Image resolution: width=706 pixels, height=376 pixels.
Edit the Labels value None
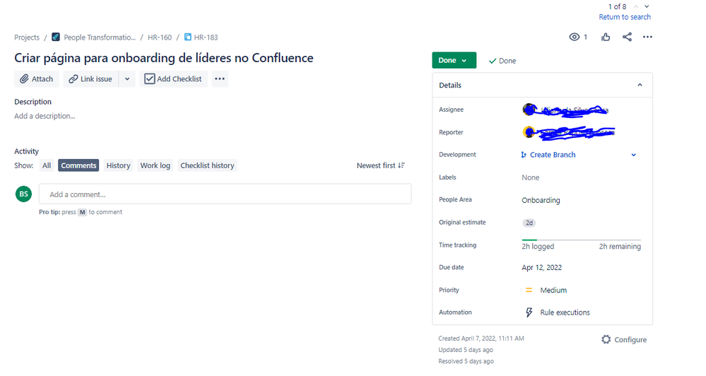pos(531,177)
